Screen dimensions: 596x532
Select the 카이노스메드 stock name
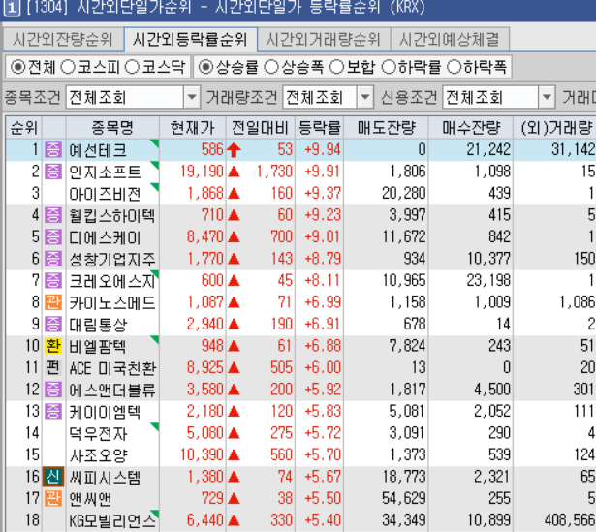112,303
